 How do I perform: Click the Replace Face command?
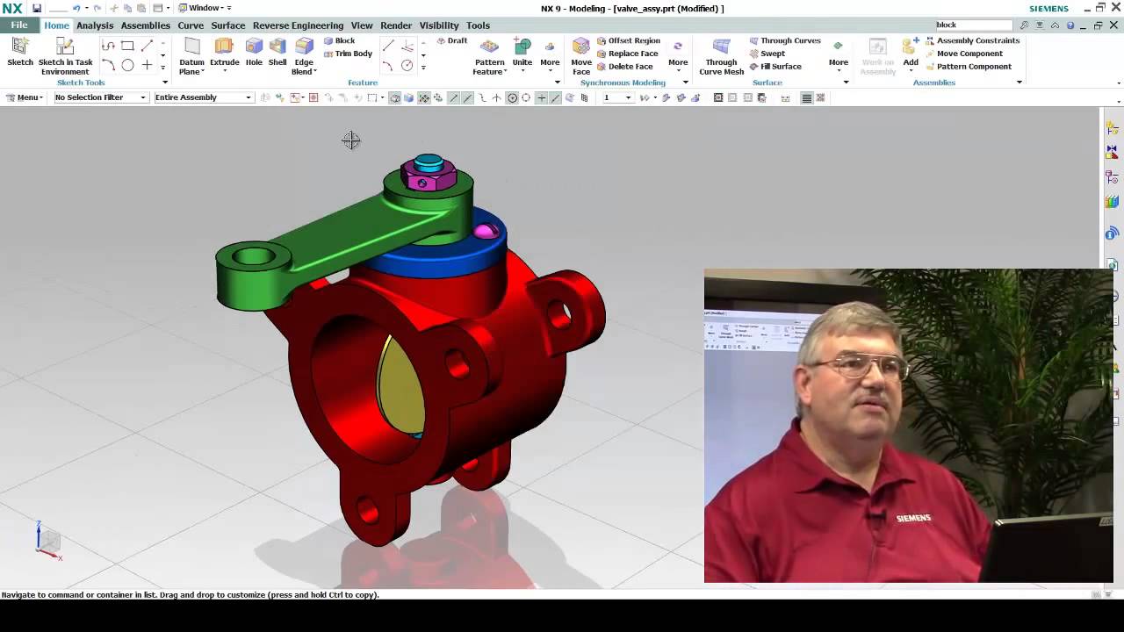[x=627, y=54]
